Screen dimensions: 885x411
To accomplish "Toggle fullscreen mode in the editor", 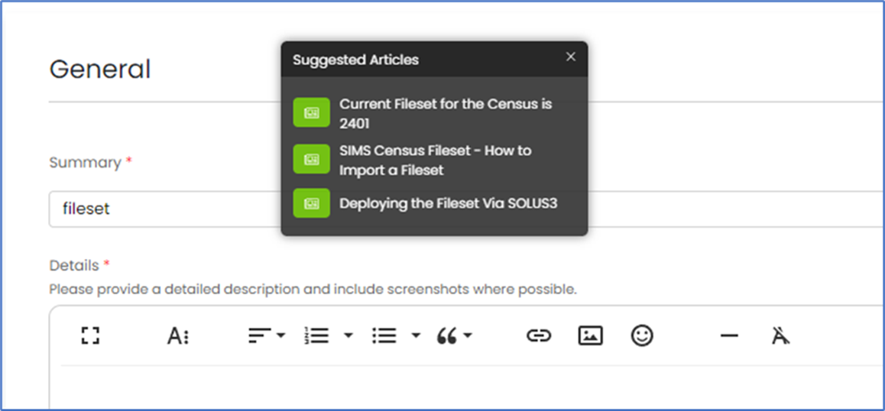I will click(x=91, y=335).
